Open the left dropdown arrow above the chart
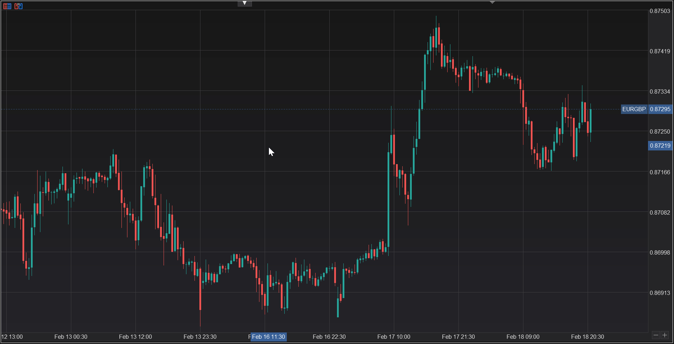The width and height of the screenshot is (674, 344). [x=245, y=3]
